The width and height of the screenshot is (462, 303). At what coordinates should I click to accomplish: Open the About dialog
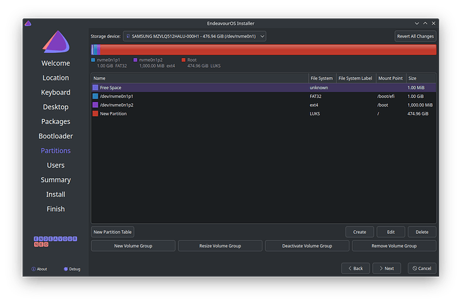pos(40,269)
